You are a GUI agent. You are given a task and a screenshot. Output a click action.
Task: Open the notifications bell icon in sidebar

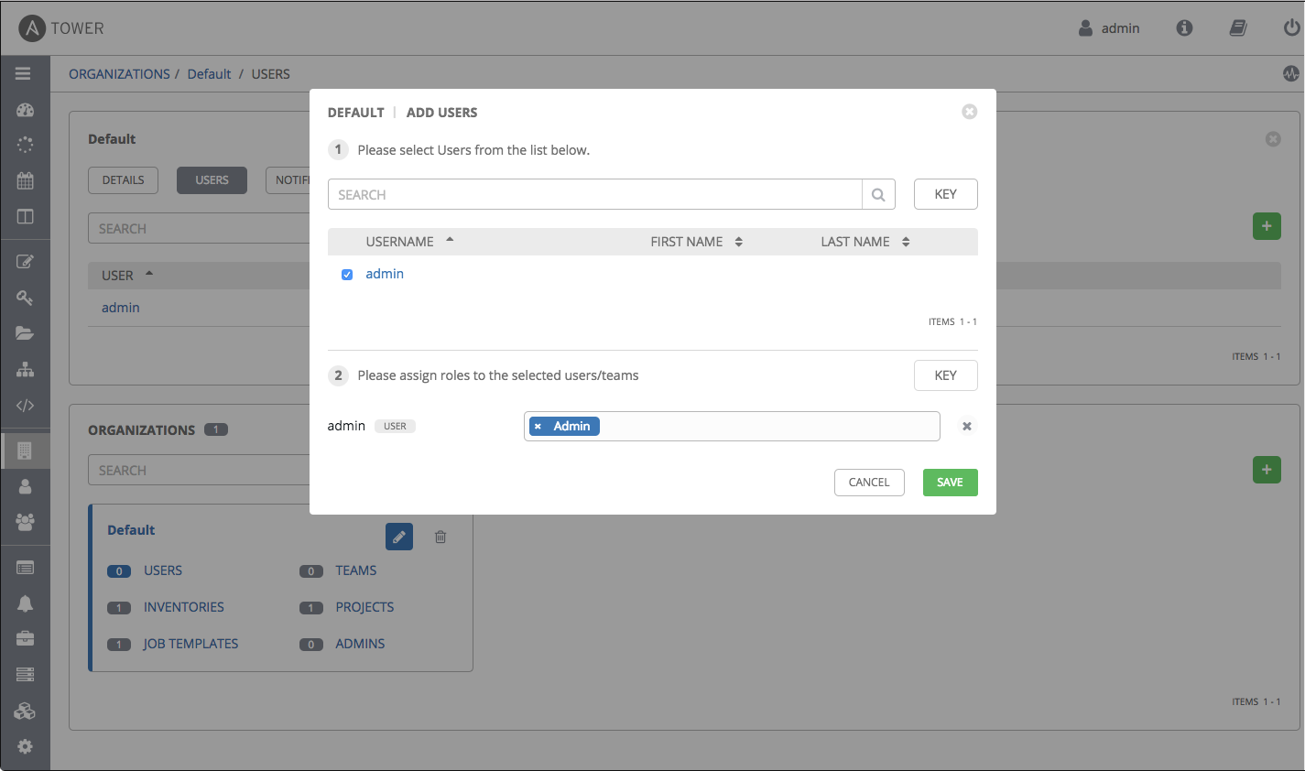[x=25, y=603]
